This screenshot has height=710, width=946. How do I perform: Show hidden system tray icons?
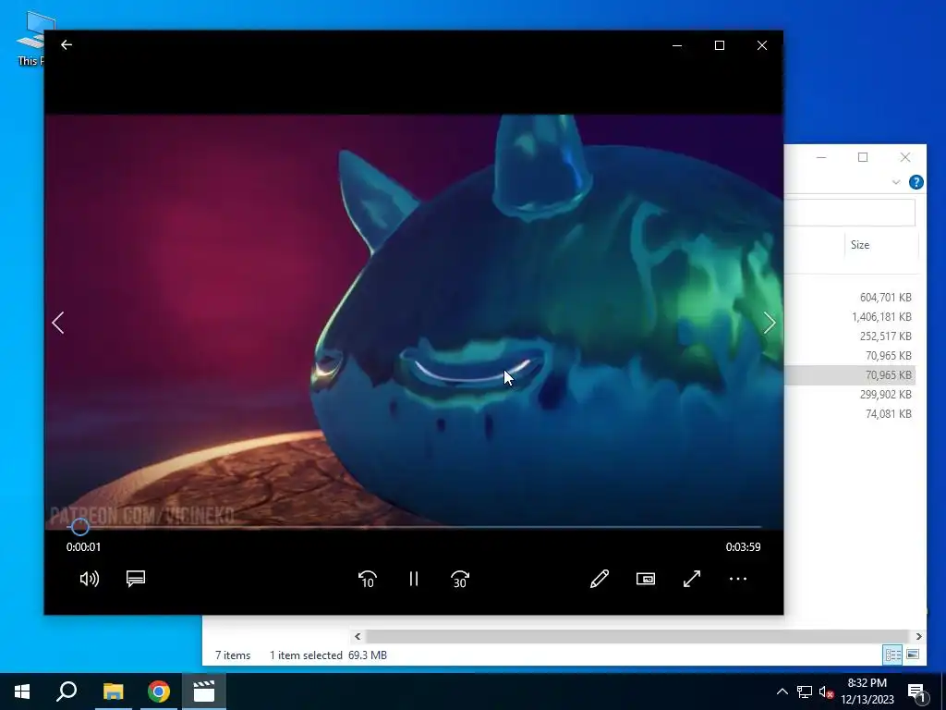pos(782,692)
